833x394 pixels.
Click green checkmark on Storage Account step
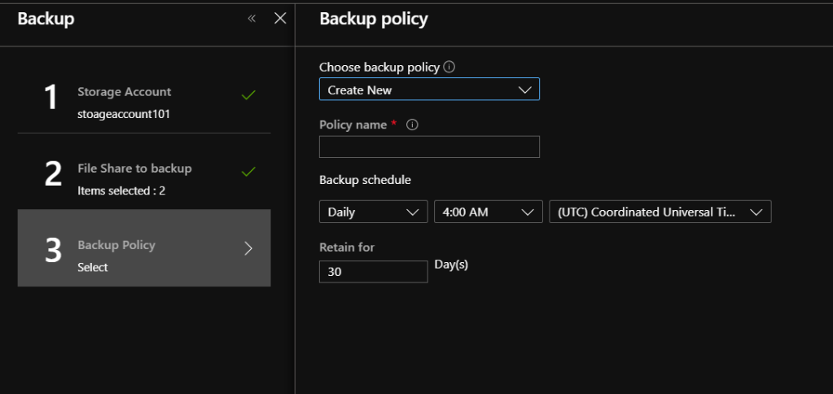tap(249, 95)
